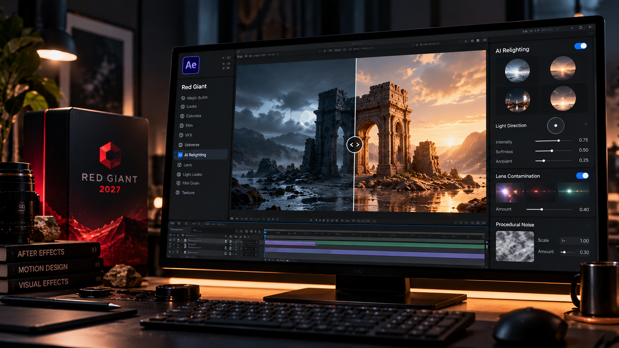
Task: Click the Looks entry
Action: (x=192, y=107)
